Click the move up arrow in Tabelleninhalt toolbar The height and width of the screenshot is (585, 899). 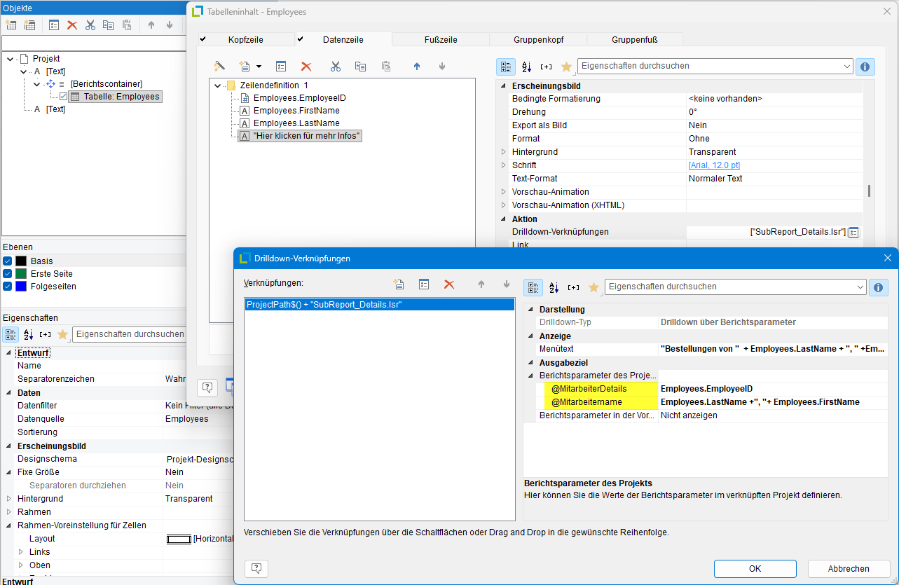tap(417, 67)
